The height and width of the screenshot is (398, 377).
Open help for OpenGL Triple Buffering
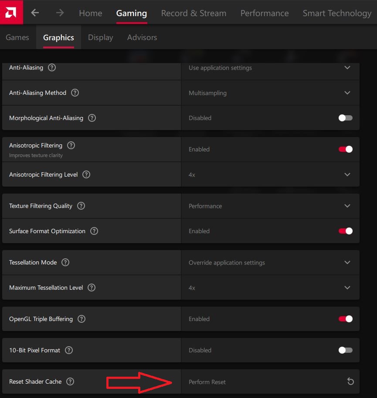[82, 319]
